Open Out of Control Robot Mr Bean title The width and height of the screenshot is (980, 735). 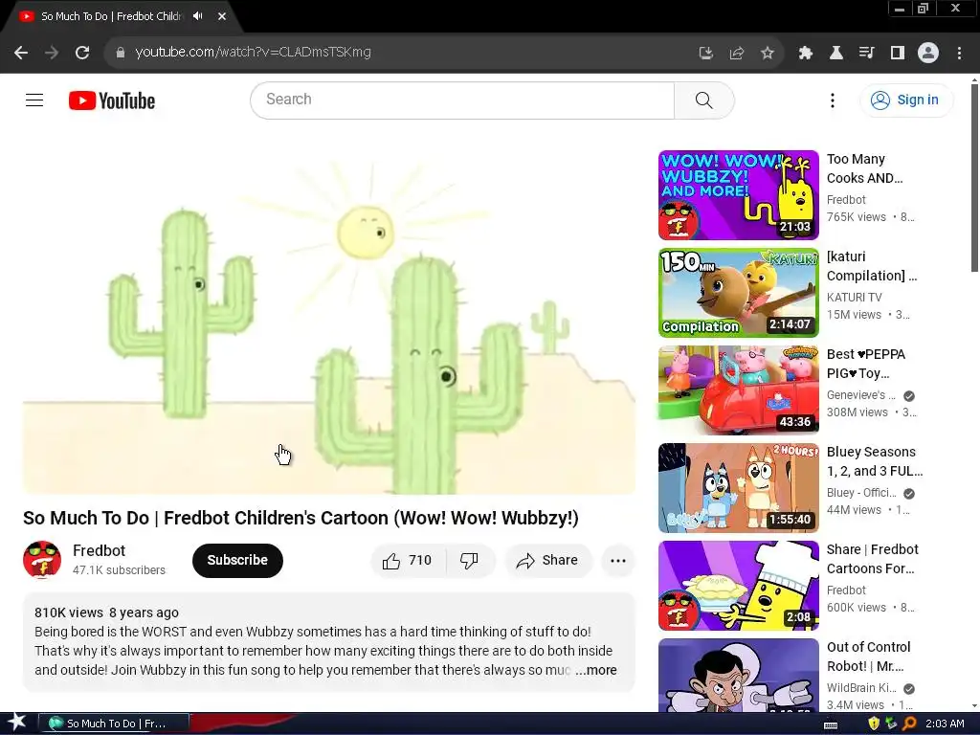click(x=869, y=657)
